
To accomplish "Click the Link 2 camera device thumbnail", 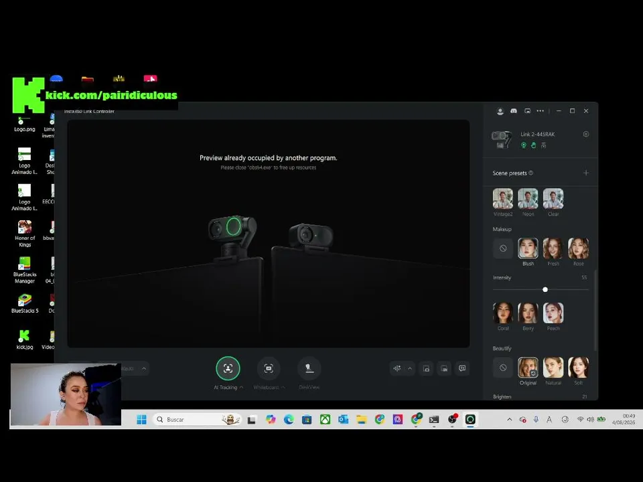I will pos(502,139).
